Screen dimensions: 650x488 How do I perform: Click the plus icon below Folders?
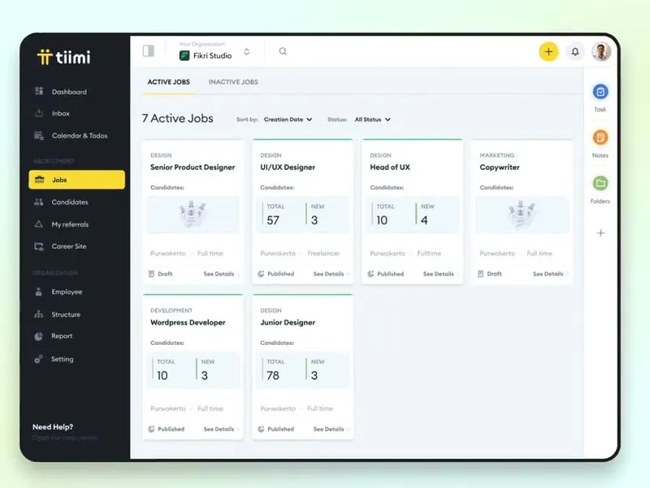click(600, 233)
